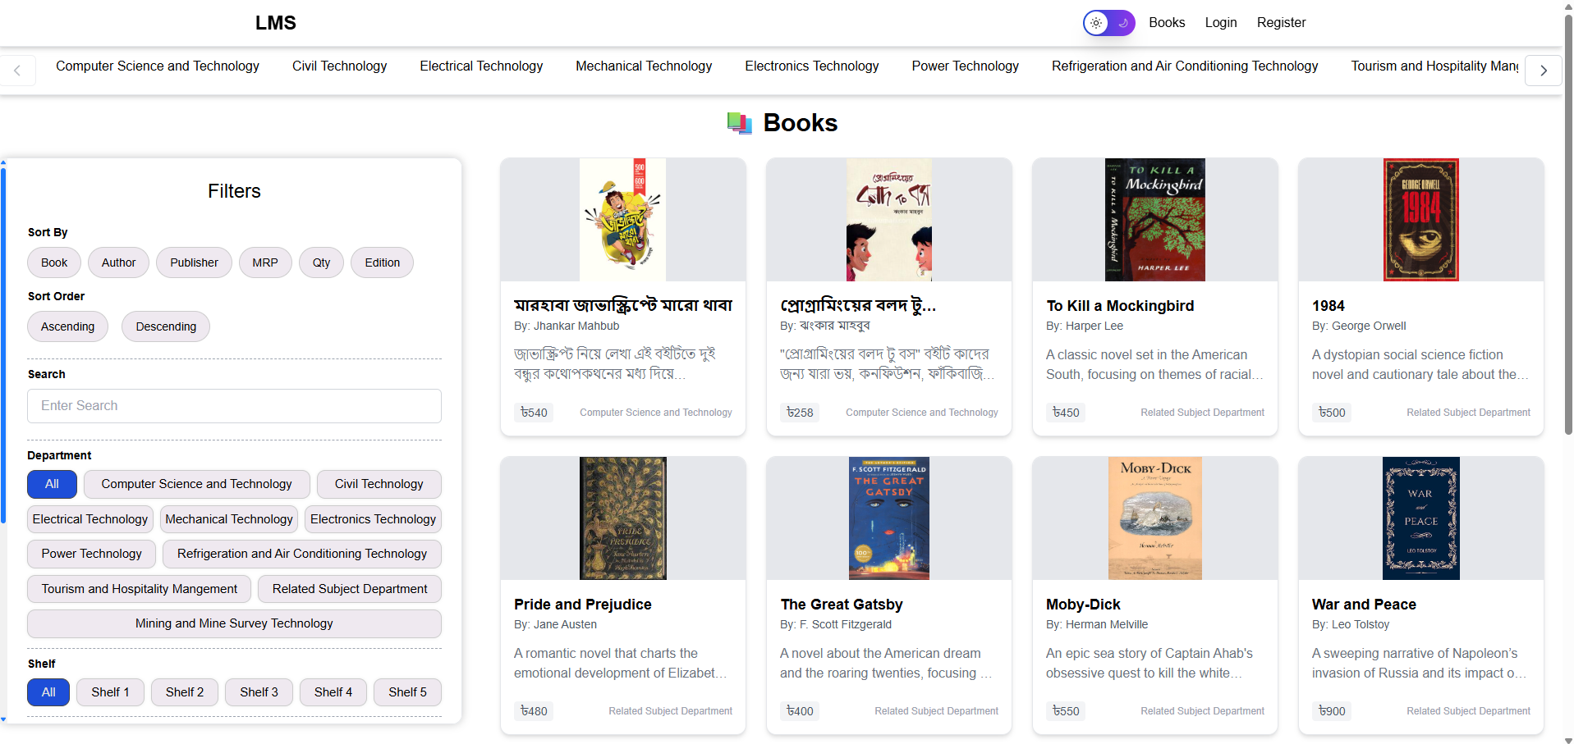Open To Kill a Mockingbird cover image
1574x744 pixels.
[1155, 220]
